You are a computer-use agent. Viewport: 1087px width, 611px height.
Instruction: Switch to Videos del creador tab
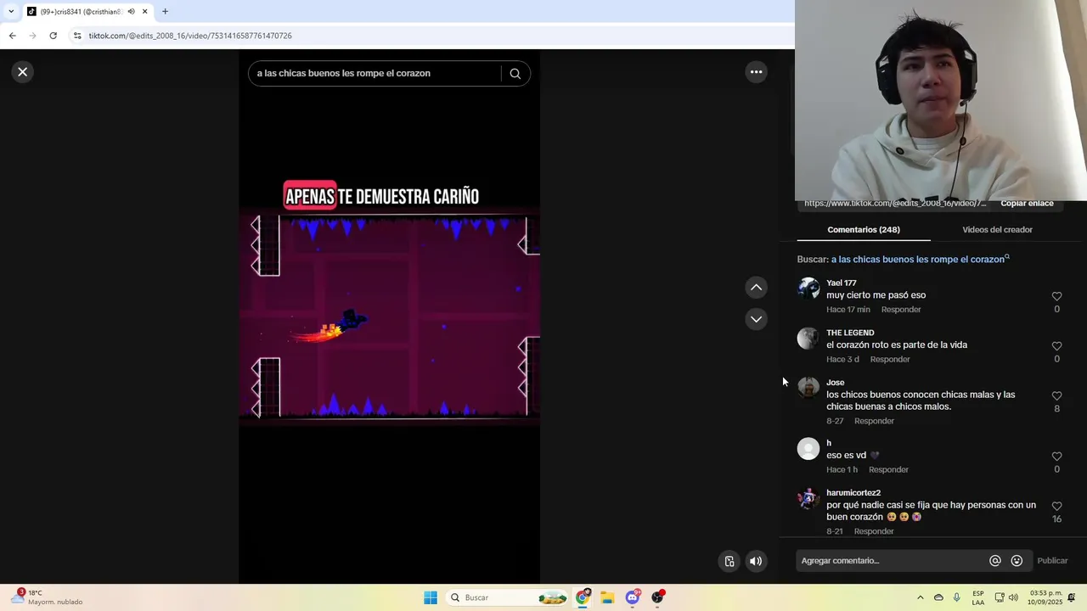(997, 230)
